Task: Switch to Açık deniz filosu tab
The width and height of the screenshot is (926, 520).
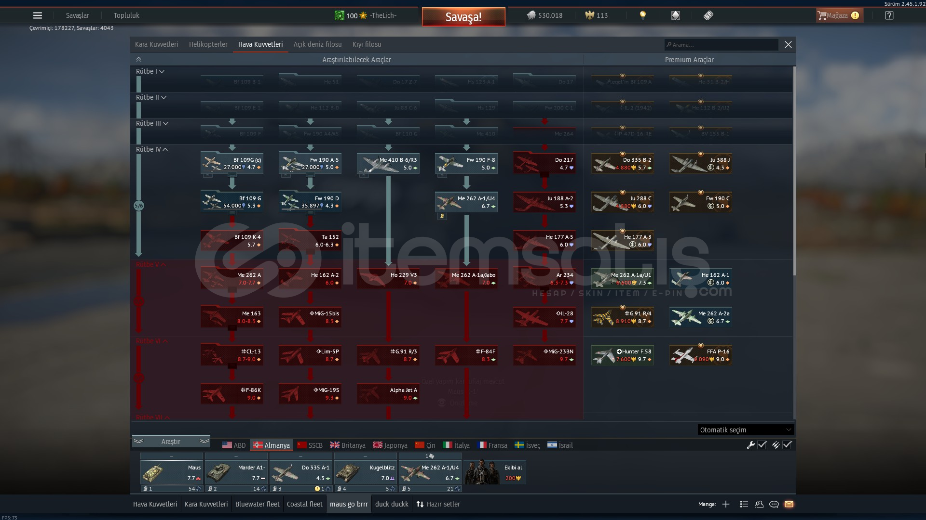Action: pyautogui.click(x=317, y=44)
